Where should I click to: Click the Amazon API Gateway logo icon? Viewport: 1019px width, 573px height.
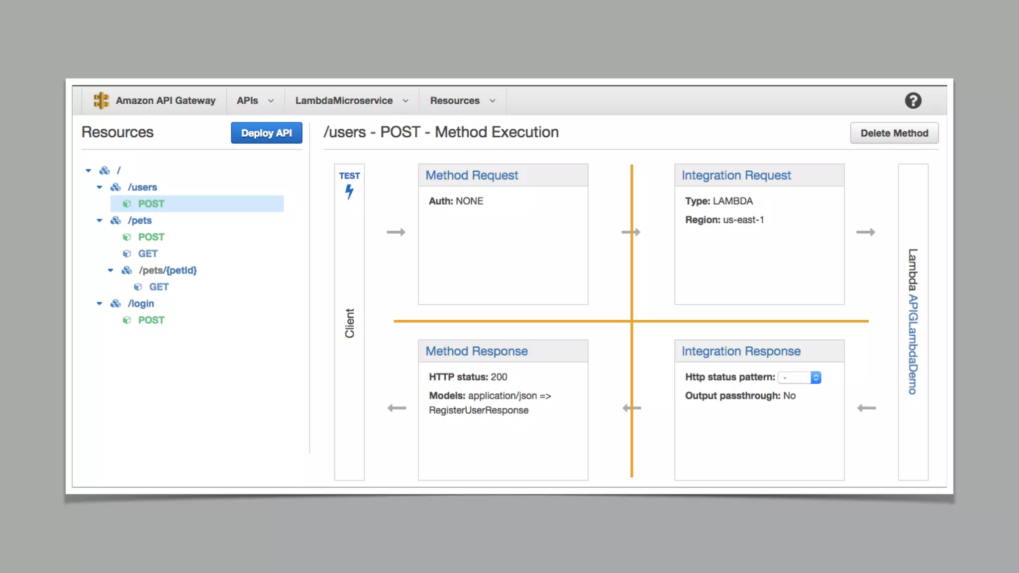101,100
